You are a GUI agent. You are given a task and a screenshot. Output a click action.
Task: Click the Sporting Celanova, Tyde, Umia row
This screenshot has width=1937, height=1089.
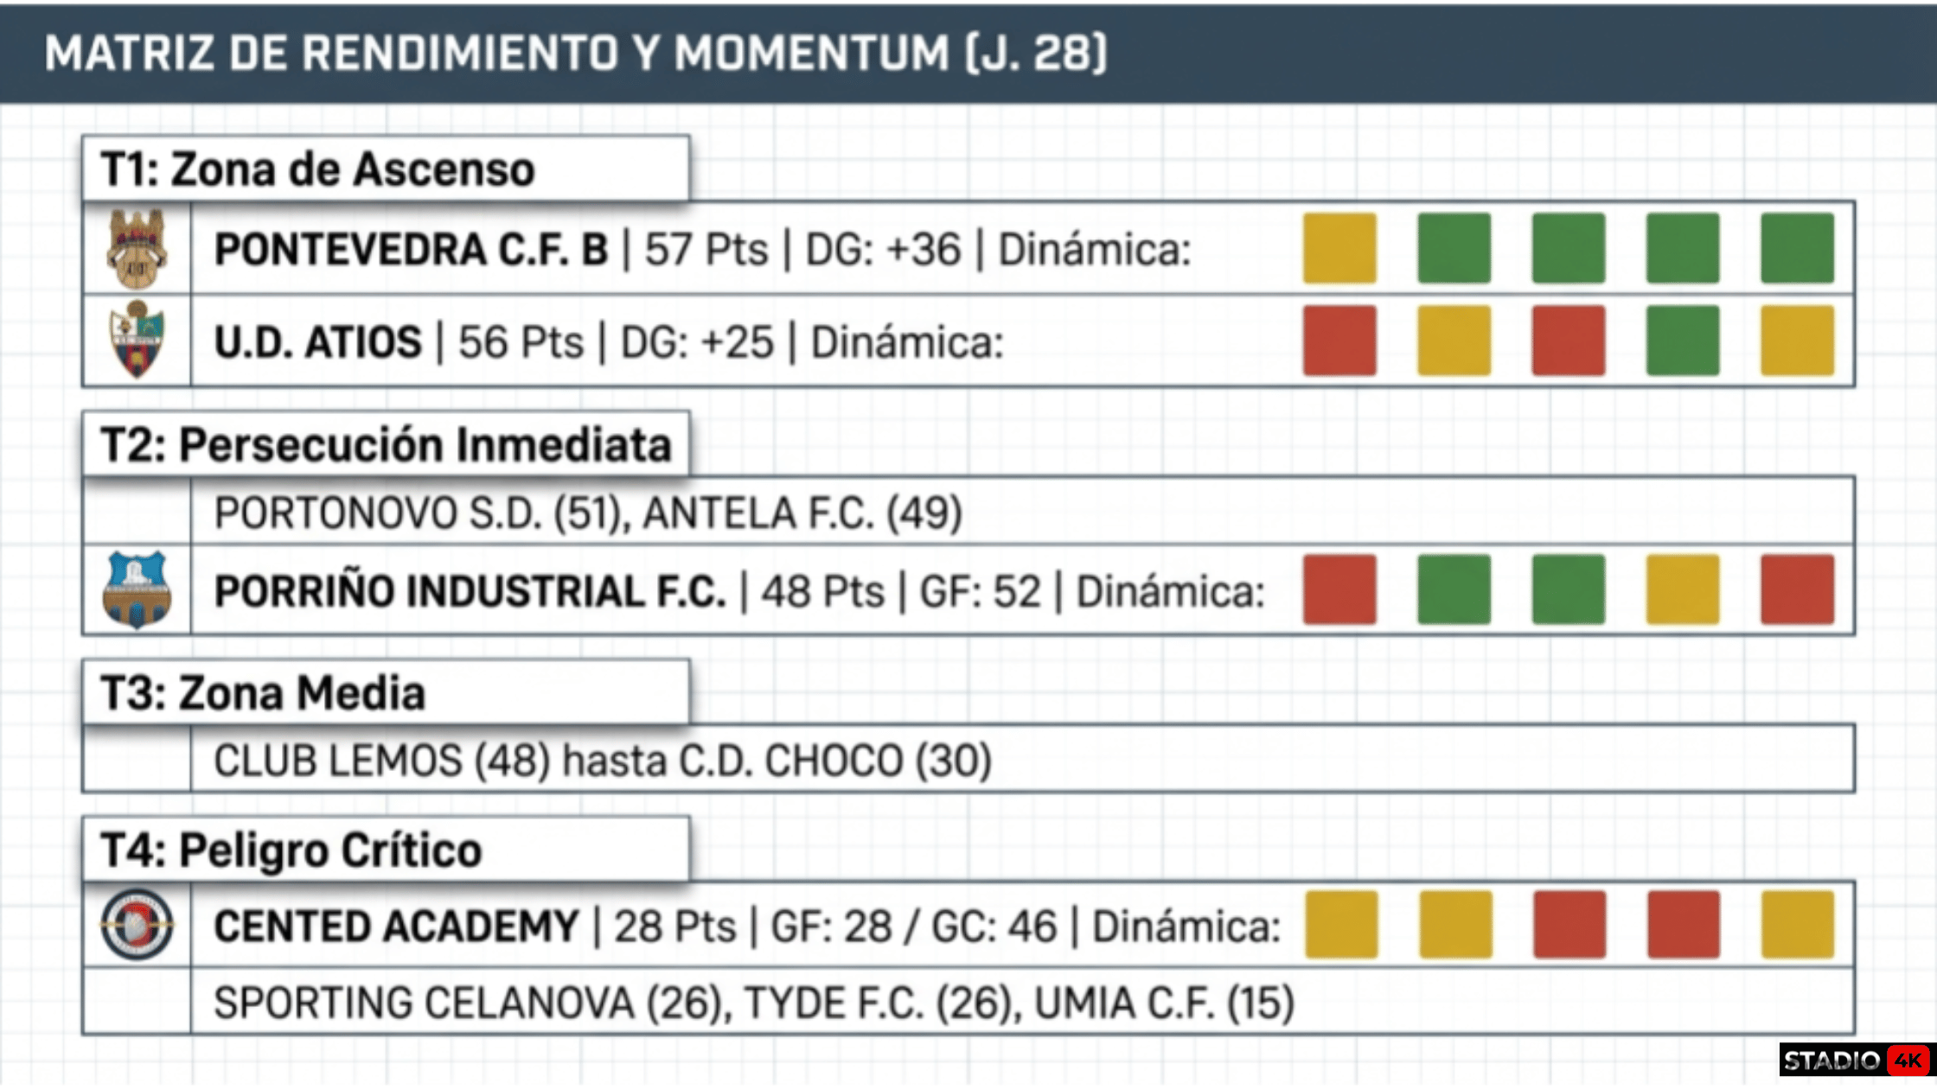tap(753, 1003)
